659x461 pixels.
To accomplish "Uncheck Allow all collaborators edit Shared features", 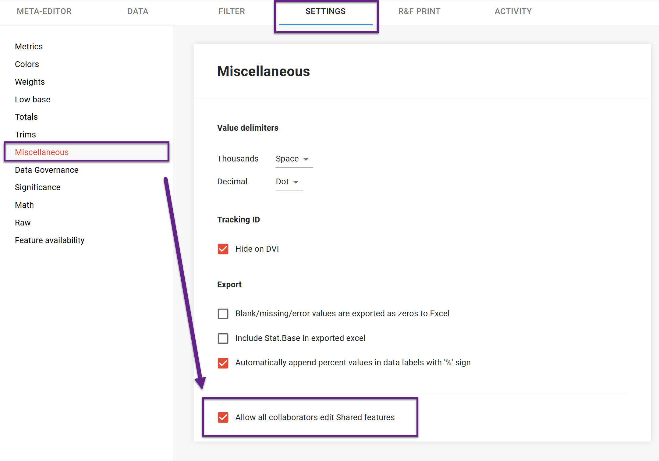I will 223,417.
